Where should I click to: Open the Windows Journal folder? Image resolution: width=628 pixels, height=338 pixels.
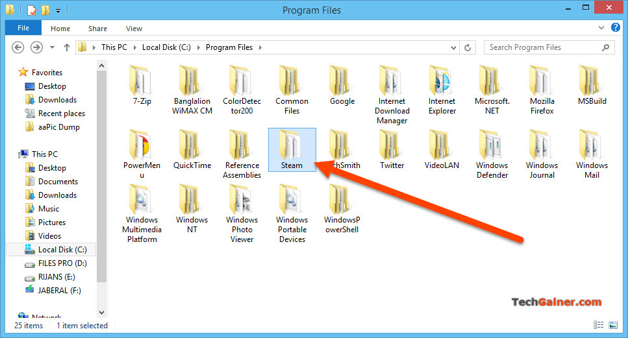(x=542, y=154)
